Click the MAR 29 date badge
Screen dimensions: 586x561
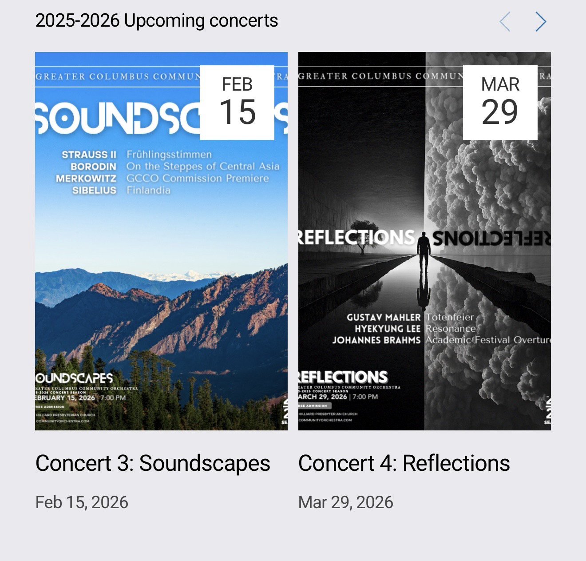click(x=500, y=103)
